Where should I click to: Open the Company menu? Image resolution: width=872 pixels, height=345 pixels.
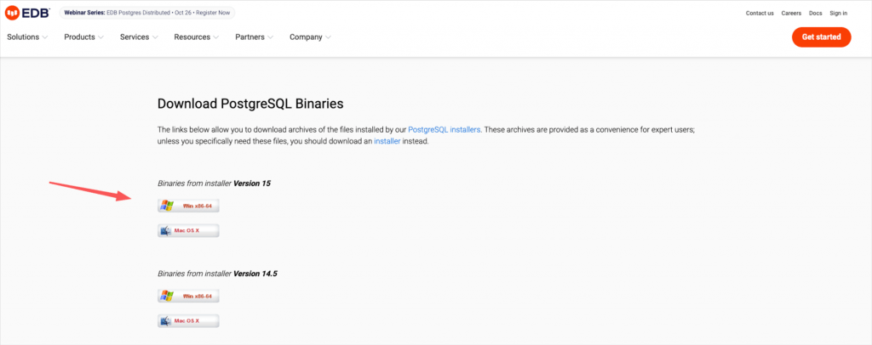pyautogui.click(x=310, y=37)
